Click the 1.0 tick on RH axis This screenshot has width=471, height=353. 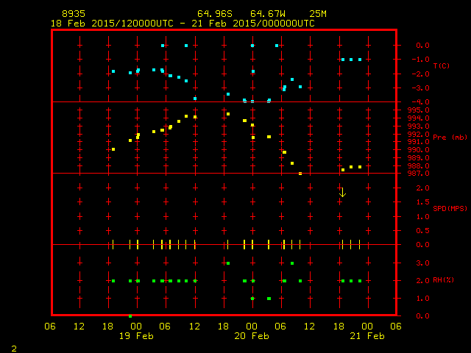pos(422,299)
